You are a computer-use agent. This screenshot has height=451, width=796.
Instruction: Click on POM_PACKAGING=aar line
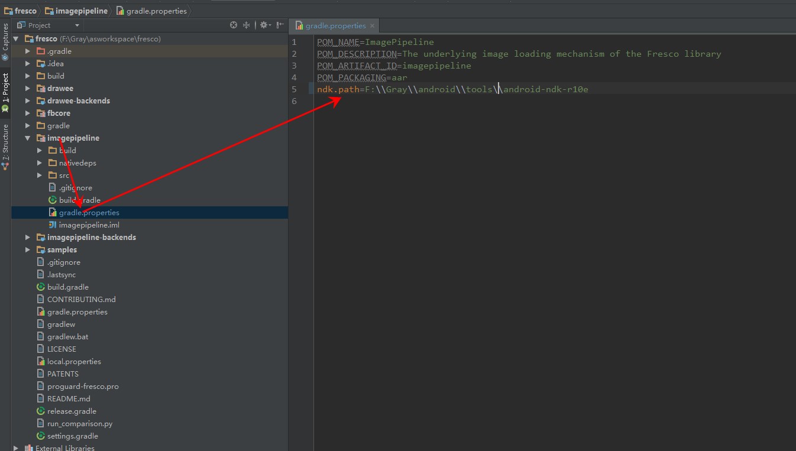[362, 77]
